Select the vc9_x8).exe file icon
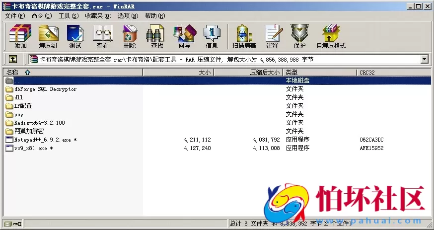This screenshot has height=230, width=434. tap(9, 148)
